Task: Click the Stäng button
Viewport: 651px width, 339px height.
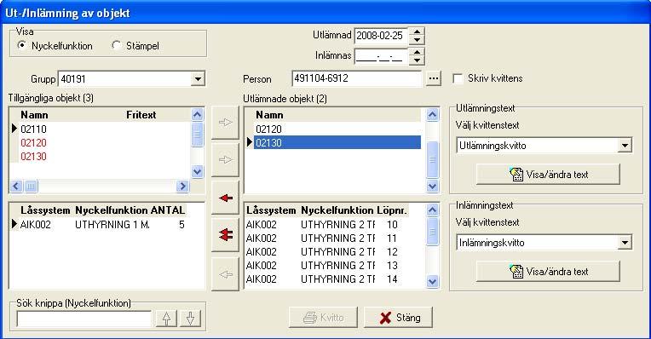Action: [x=399, y=318]
